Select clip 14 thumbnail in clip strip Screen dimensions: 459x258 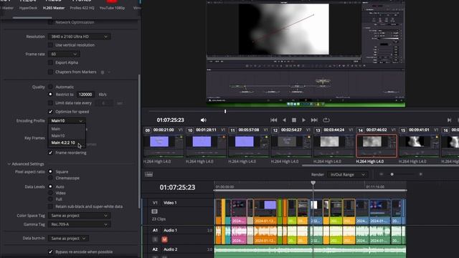click(377, 145)
